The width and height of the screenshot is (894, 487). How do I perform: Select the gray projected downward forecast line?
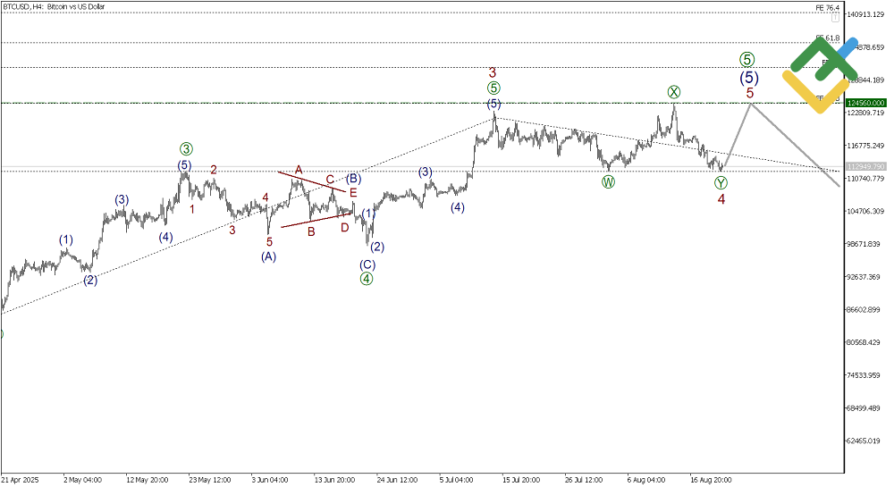(796, 144)
